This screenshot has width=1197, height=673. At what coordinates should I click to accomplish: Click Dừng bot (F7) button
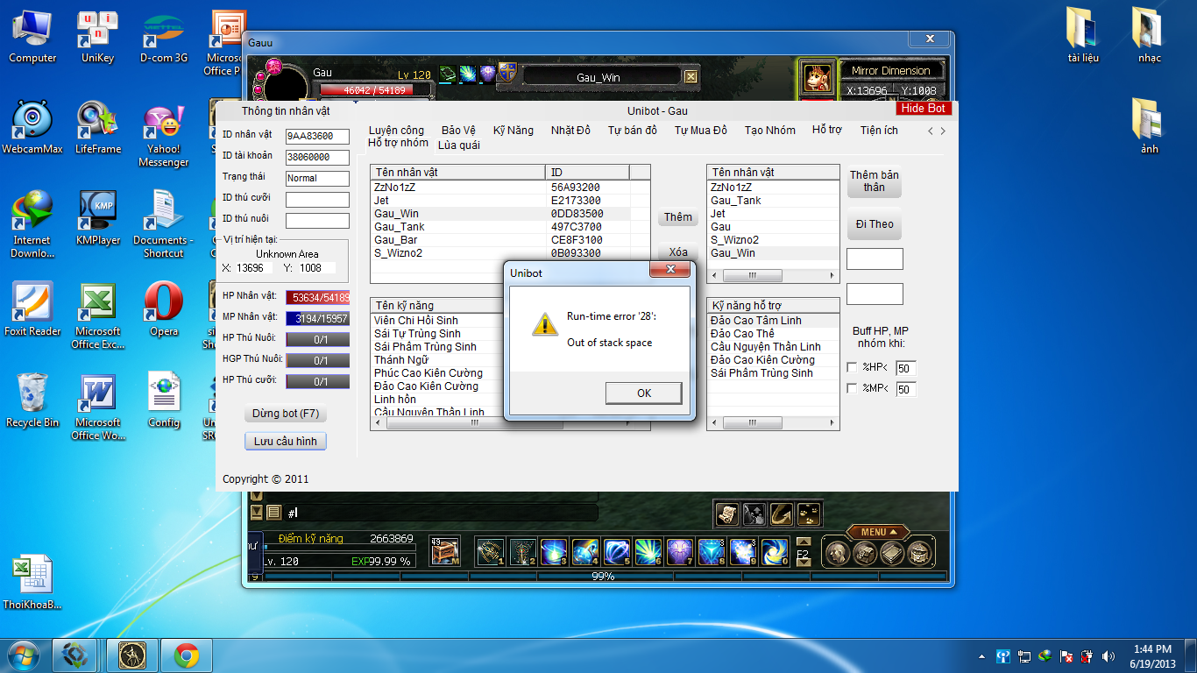[286, 414]
